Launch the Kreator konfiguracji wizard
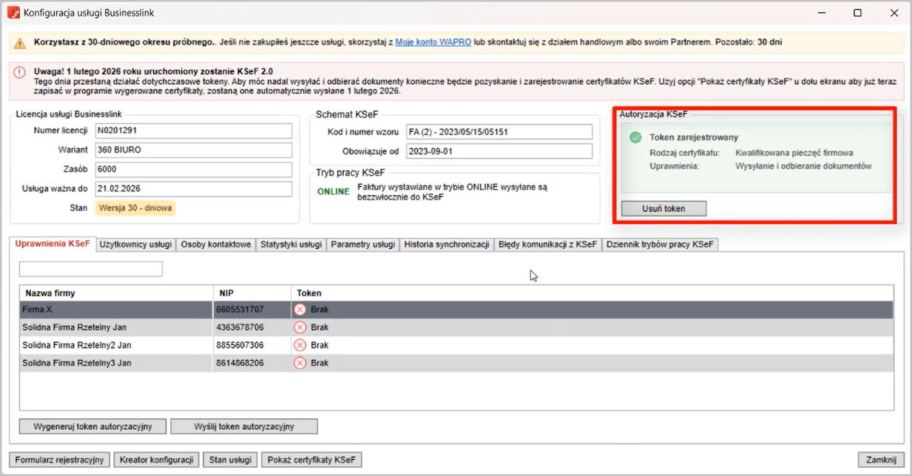Image resolution: width=912 pixels, height=476 pixels. coord(157,460)
